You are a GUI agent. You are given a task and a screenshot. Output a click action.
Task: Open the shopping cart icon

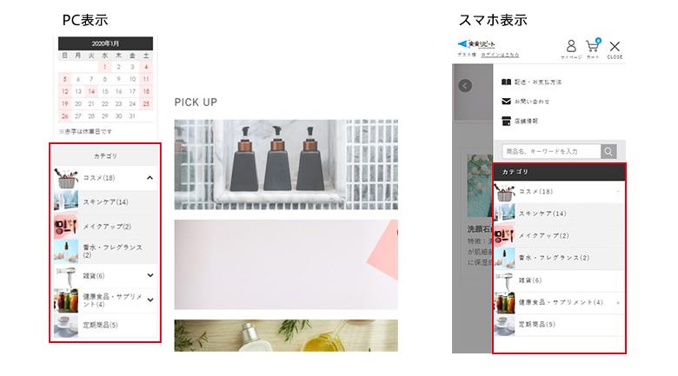(593, 49)
